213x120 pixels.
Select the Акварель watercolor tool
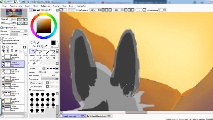click(x=52, y=52)
